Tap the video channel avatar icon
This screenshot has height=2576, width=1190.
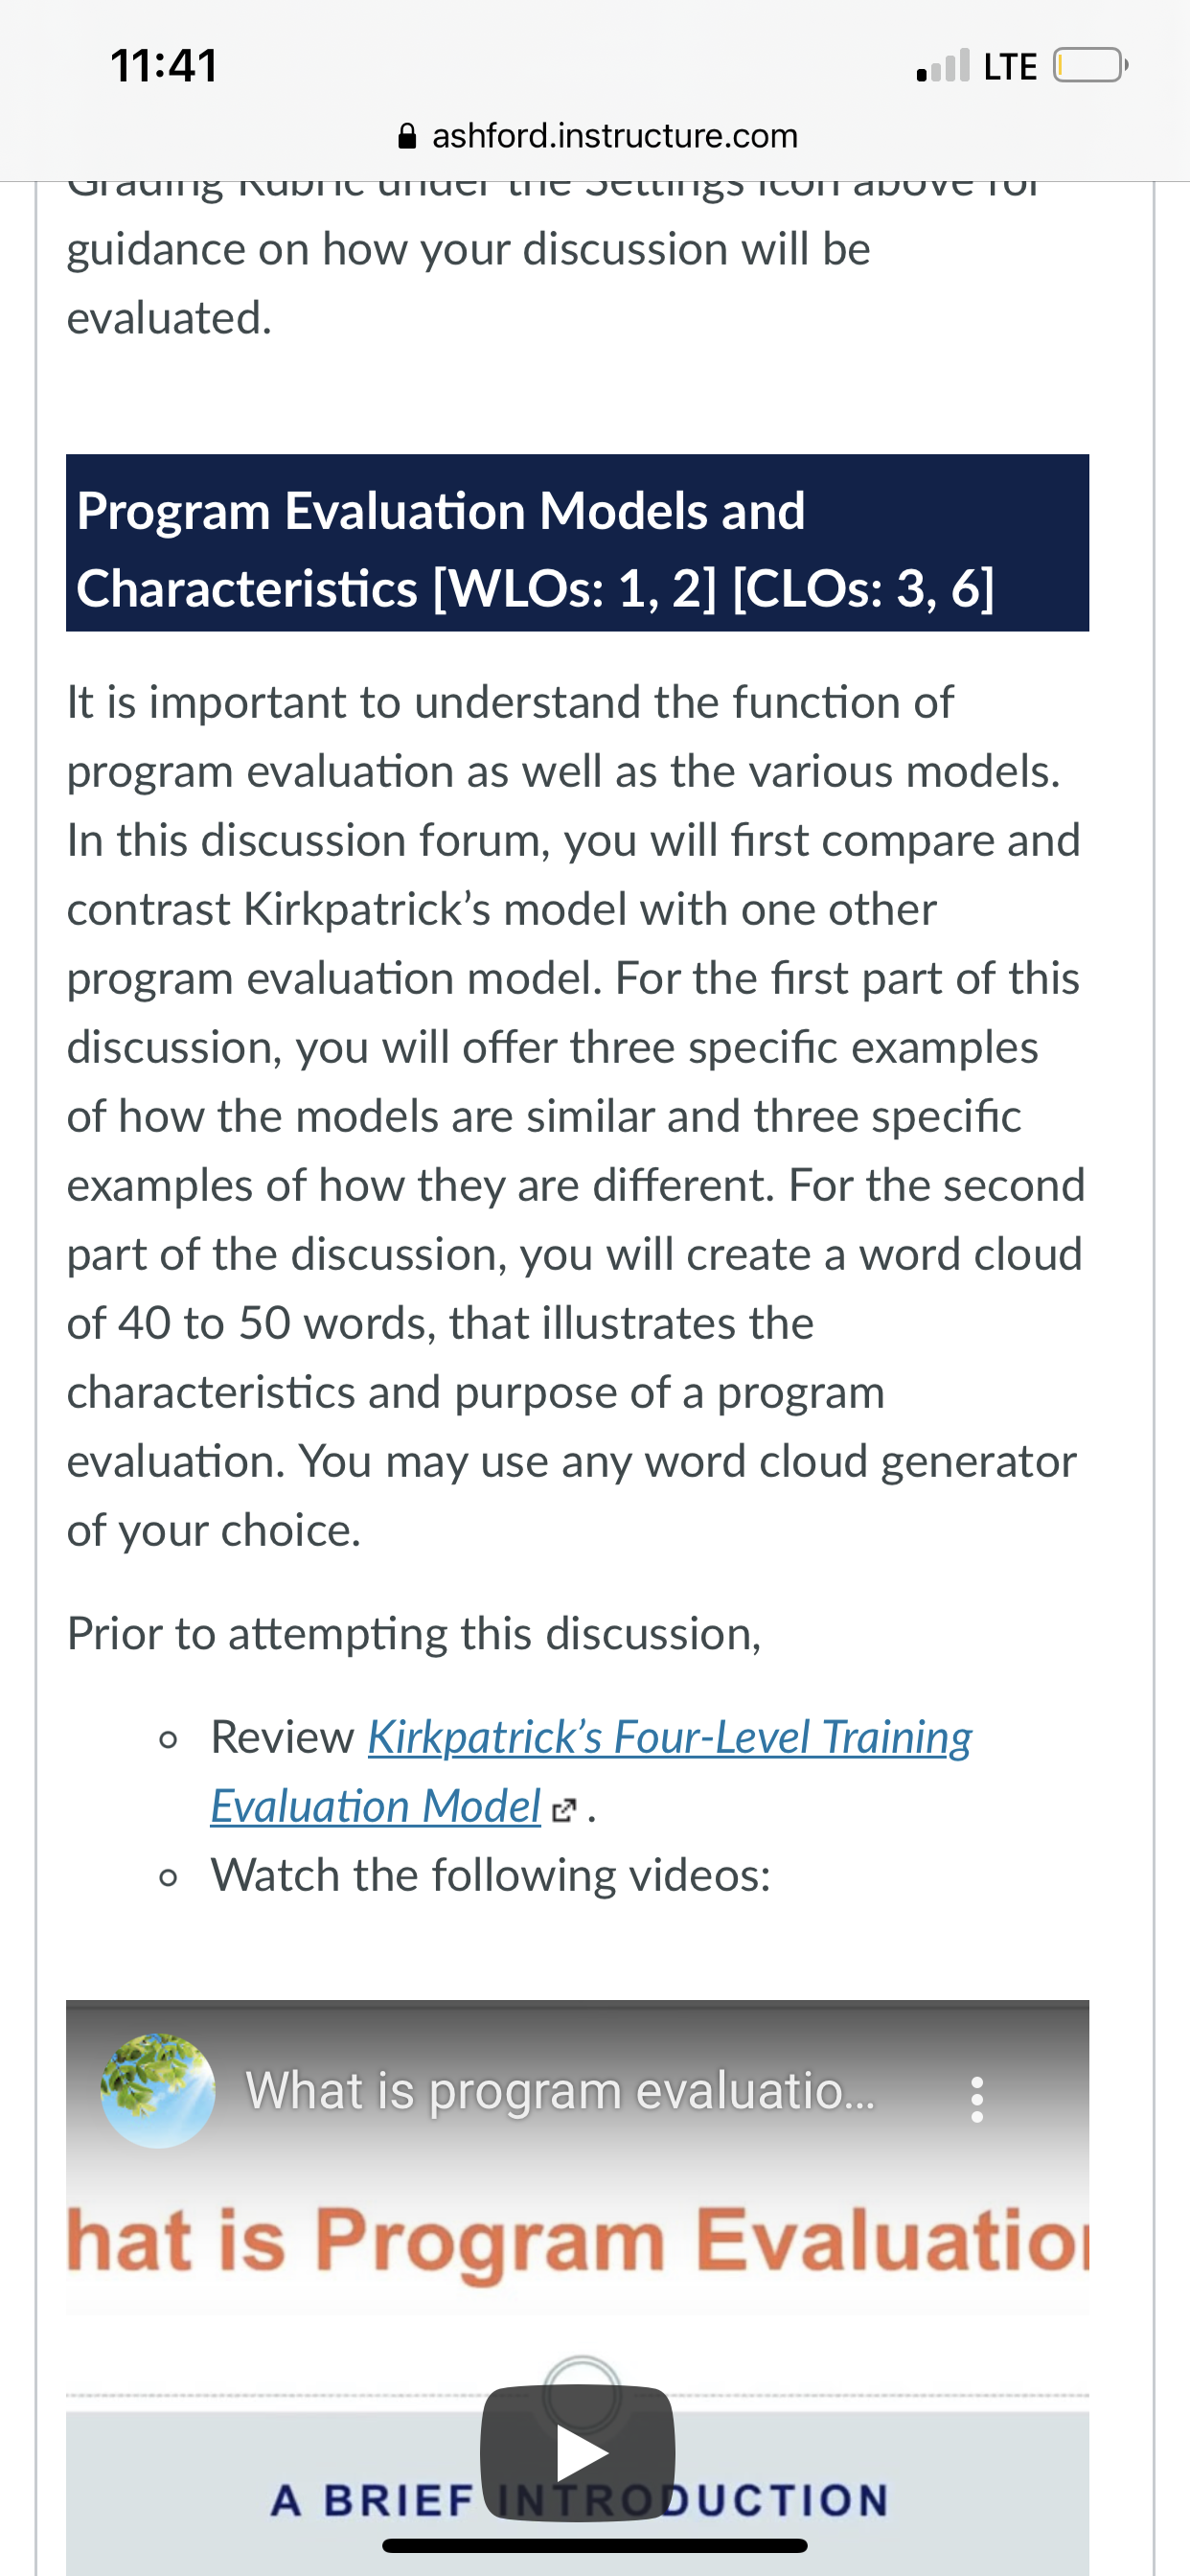157,2091
